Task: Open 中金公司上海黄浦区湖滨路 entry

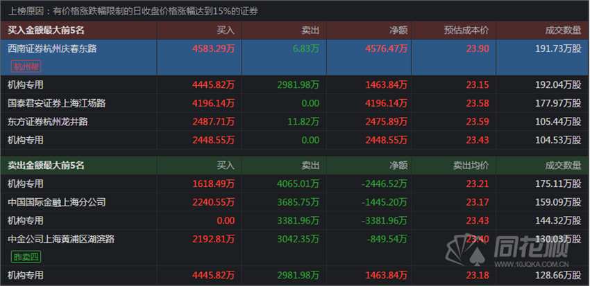Action: click(61, 239)
